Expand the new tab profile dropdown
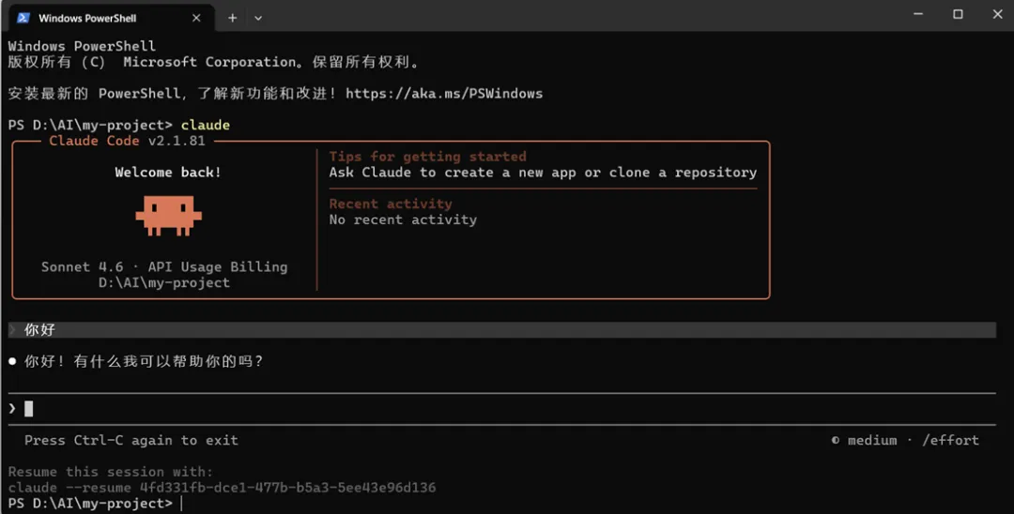This screenshot has height=514, width=1014. 258,18
